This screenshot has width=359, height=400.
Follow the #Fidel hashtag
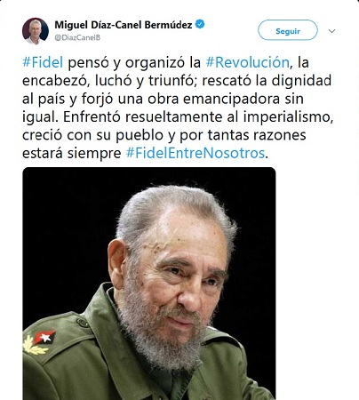43,62
